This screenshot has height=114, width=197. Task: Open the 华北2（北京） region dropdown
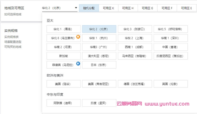59,8
